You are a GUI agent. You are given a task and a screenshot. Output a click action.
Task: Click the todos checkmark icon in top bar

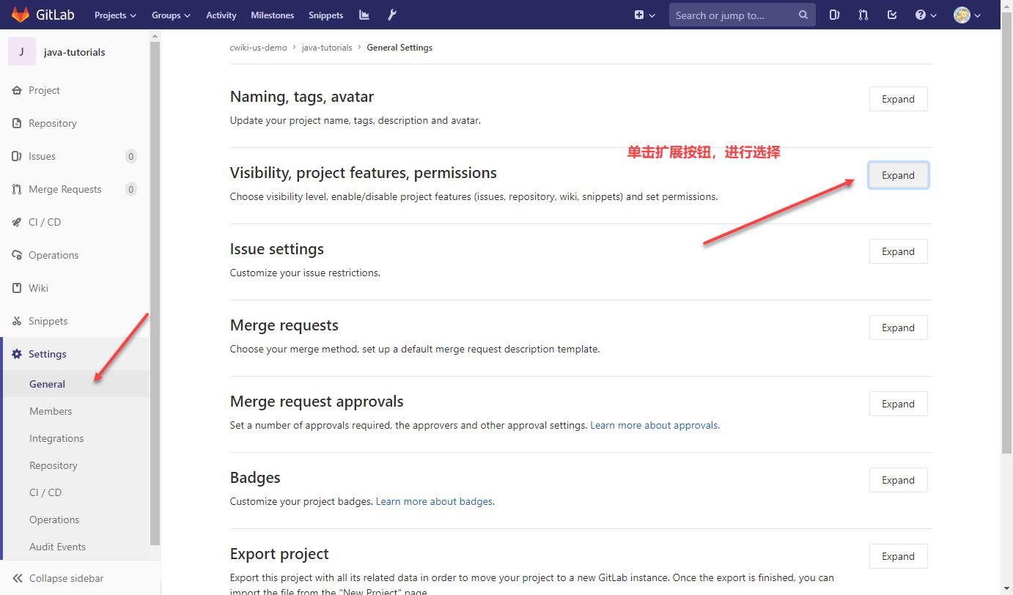point(891,14)
